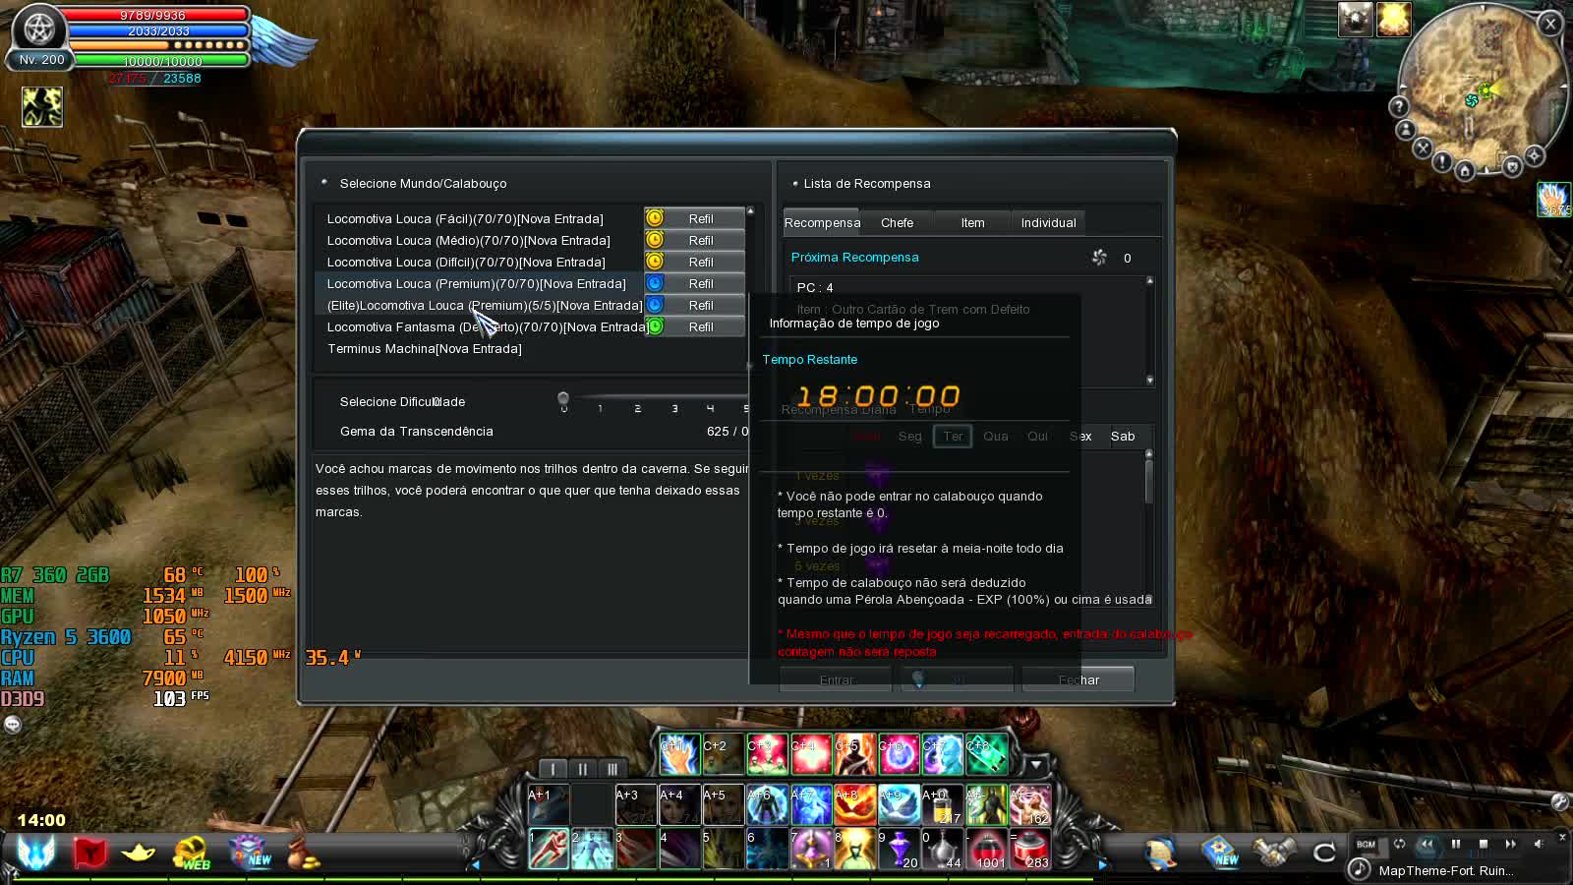Click the yellow clock icon for Fácil row

(655, 218)
